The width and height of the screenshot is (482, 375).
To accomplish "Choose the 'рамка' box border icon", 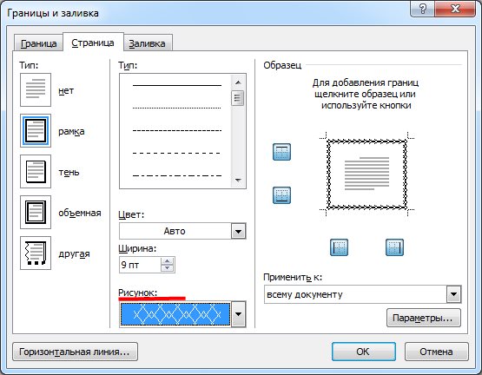I will [x=36, y=130].
